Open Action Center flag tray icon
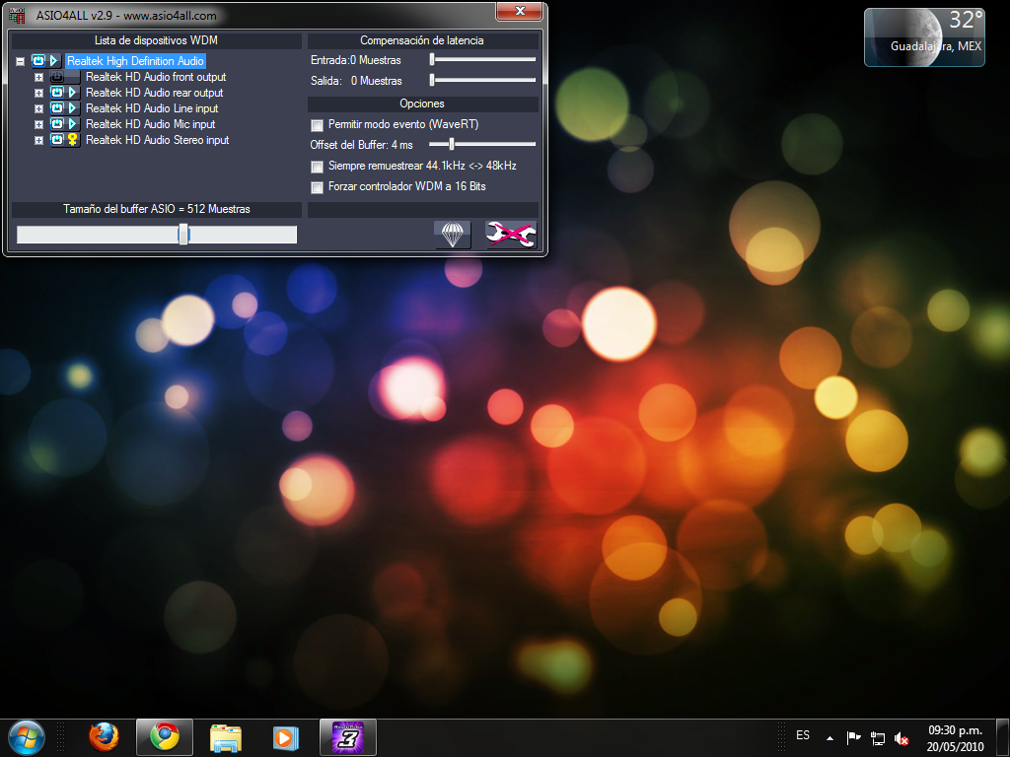This screenshot has height=757, width=1010. coord(853,737)
